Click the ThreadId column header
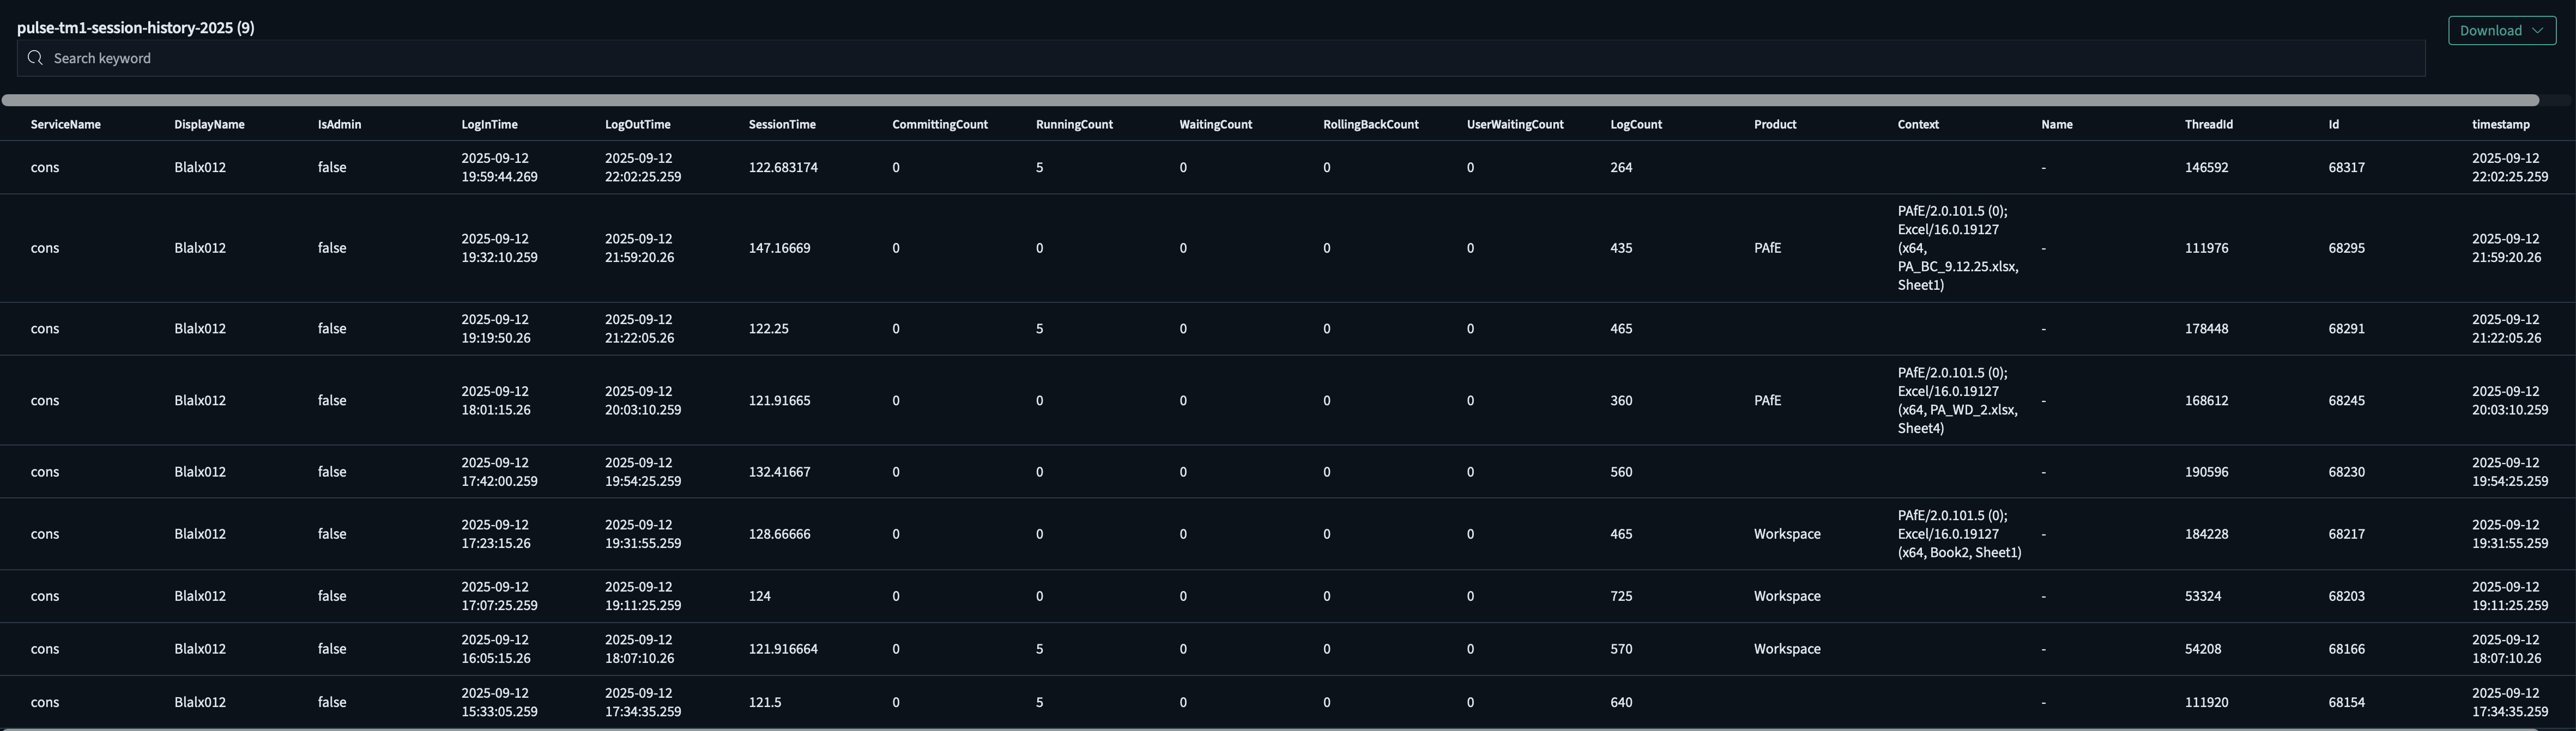2576x731 pixels. pos(2208,125)
